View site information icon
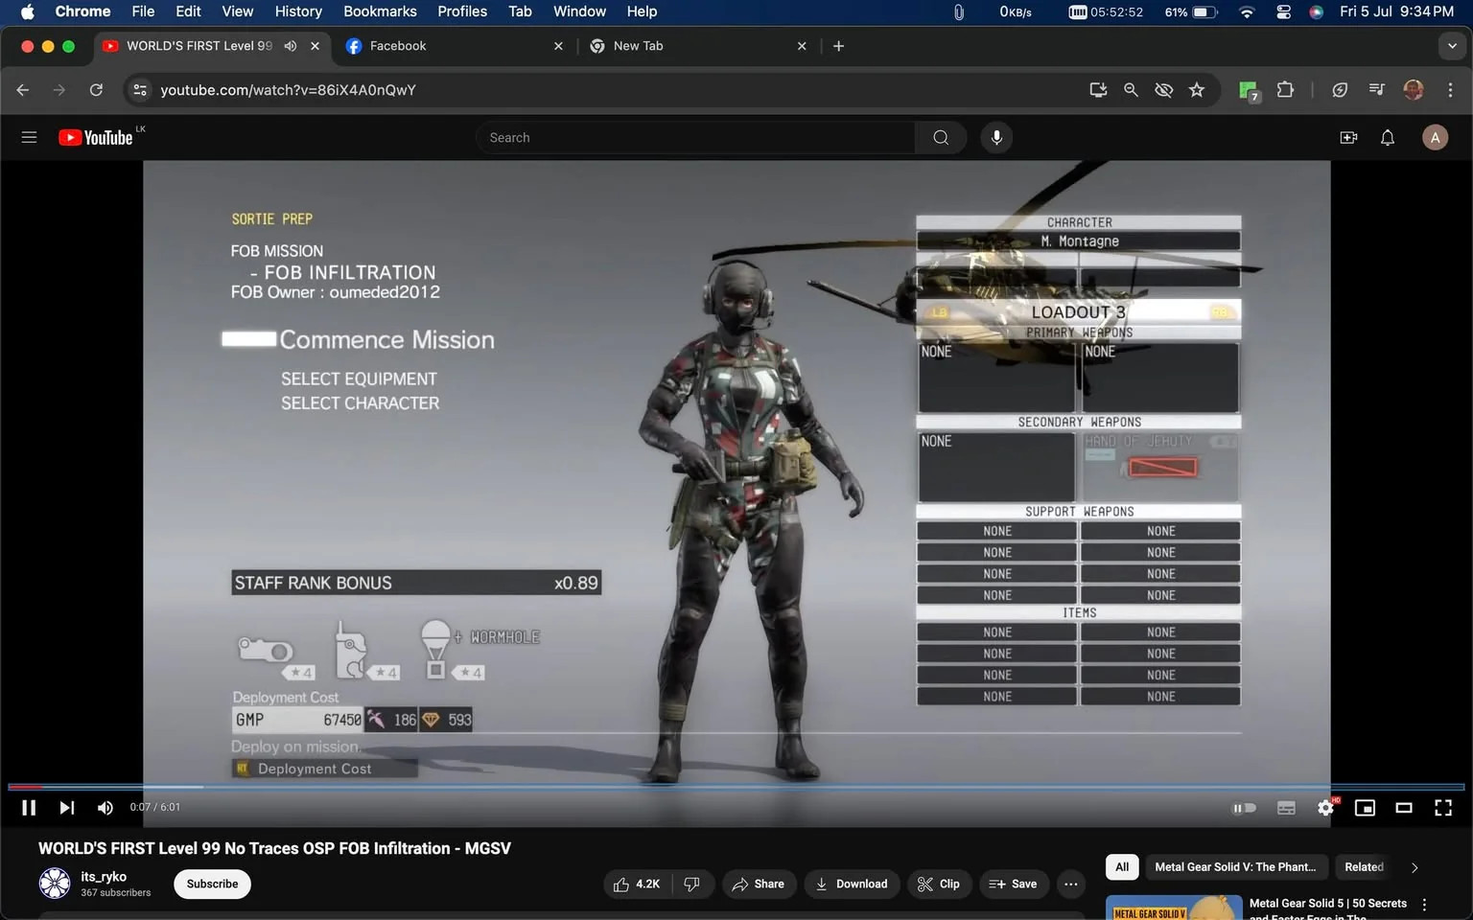The image size is (1473, 920). [x=140, y=90]
